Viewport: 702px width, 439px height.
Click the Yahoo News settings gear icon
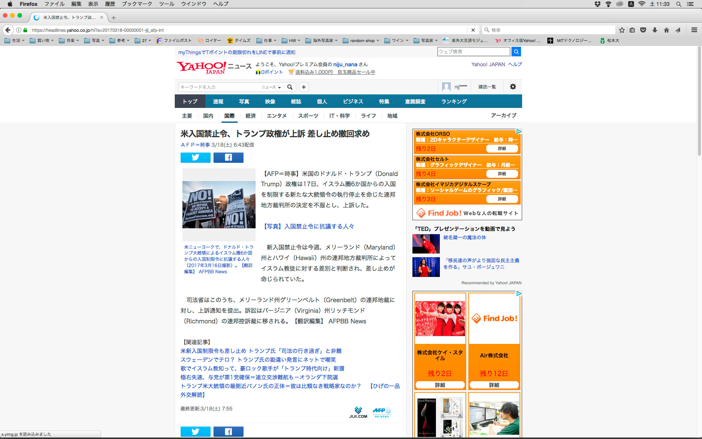pyautogui.click(x=513, y=87)
